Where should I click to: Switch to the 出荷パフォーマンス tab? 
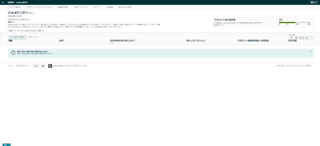(x=81, y=7)
